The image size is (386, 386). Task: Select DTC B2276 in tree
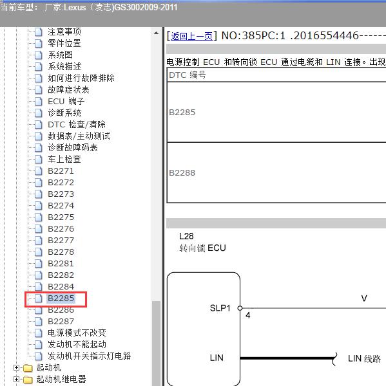tap(61, 228)
